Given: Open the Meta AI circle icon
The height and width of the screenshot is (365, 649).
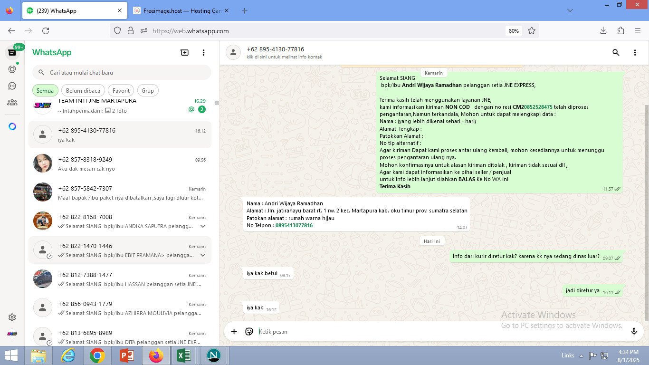Looking at the screenshot, I should 12,126.
